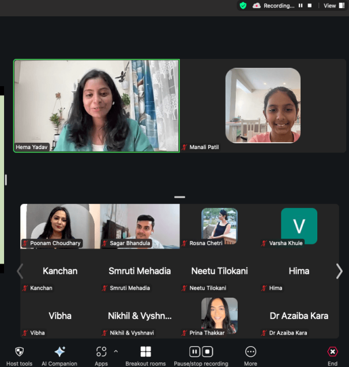
Task: Show next page of participants
Action: tap(339, 271)
